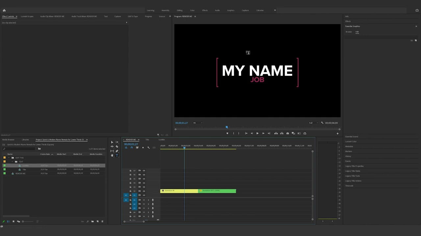Open the Color workspace at the top
The image size is (421, 236).
point(192,10)
